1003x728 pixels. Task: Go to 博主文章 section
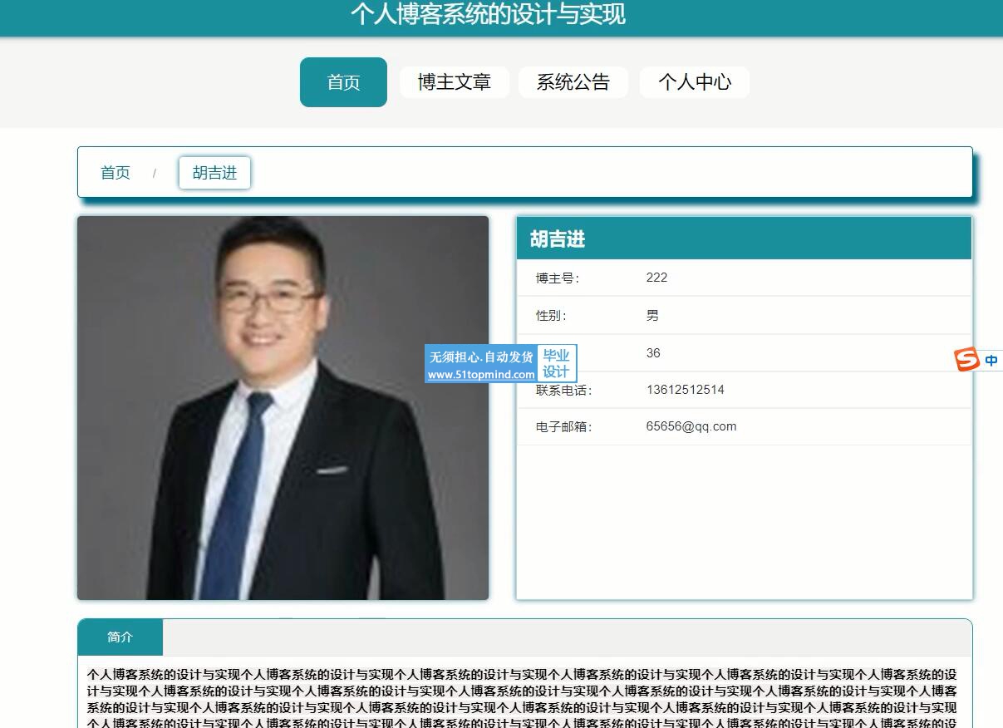click(455, 82)
